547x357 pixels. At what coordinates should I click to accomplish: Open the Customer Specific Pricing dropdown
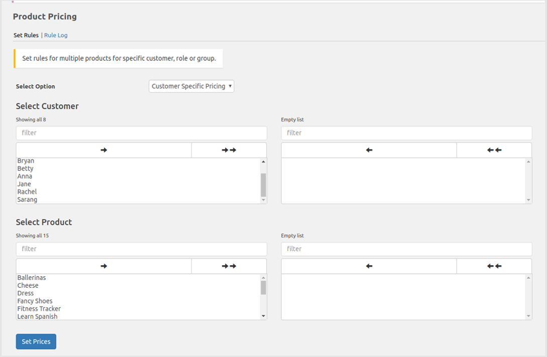tap(191, 86)
